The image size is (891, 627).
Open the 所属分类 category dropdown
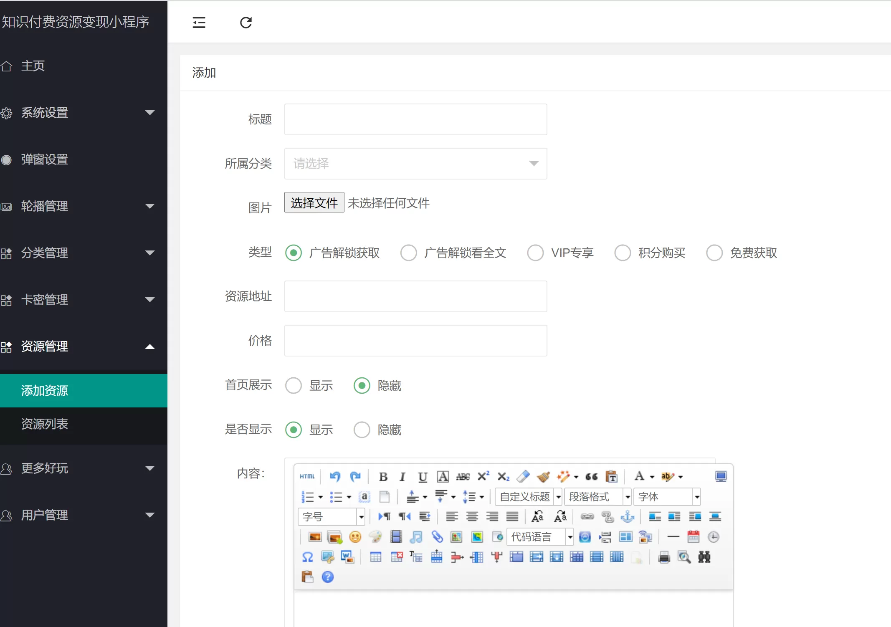[415, 164]
